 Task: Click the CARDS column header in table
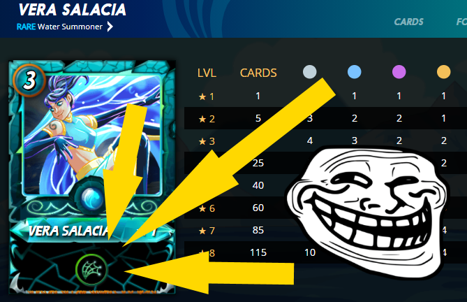pos(258,73)
